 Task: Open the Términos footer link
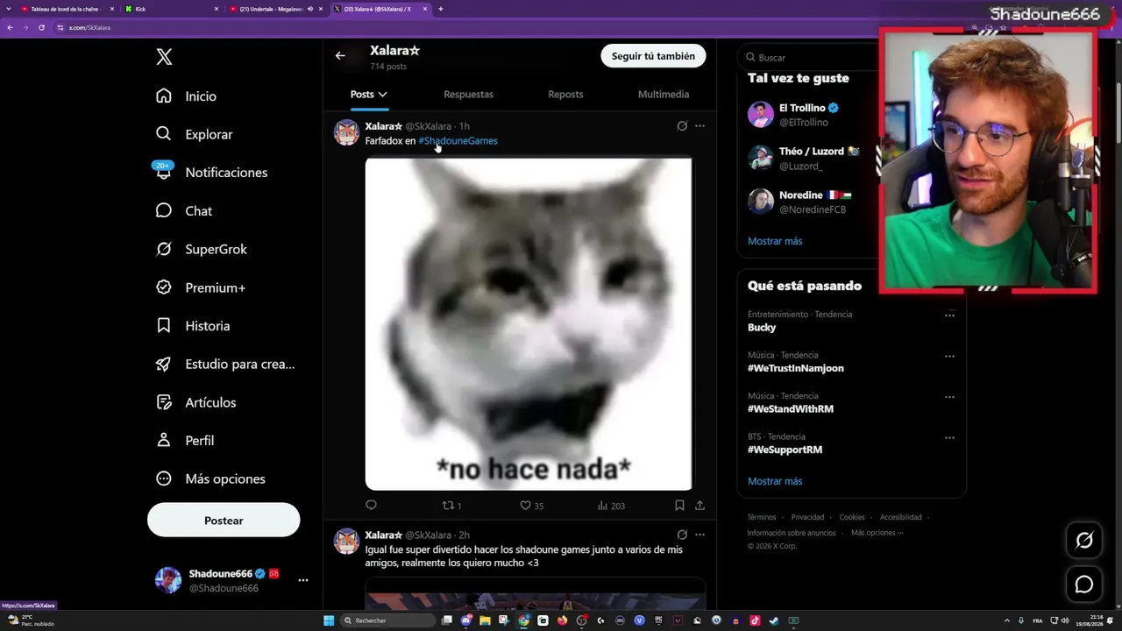click(x=762, y=517)
